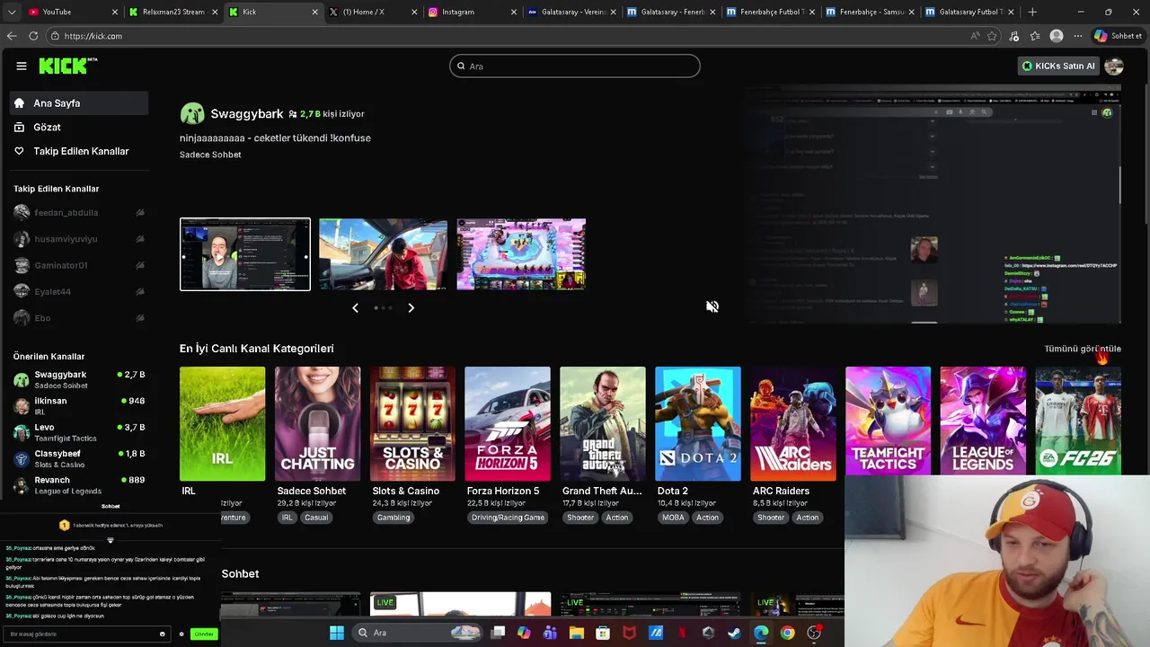
Task: Click the KICKs Satın Al button
Action: coord(1058,66)
